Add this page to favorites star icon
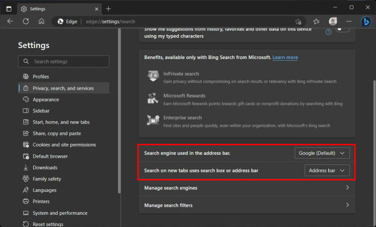The image size is (376, 227). tap(298, 22)
